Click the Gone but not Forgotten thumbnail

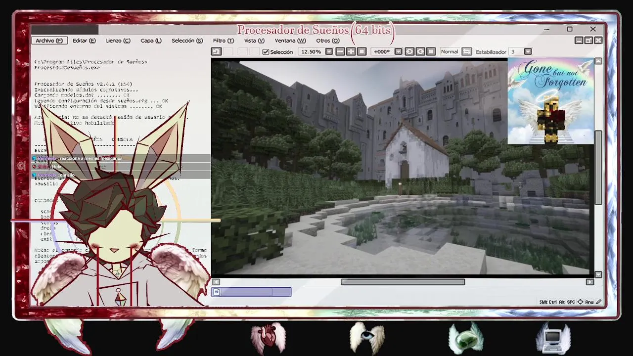click(550, 101)
